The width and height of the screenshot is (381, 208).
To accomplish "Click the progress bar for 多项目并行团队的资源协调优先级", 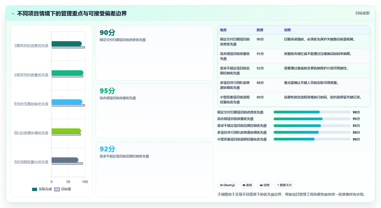I will pyautogui.click(x=312, y=132).
